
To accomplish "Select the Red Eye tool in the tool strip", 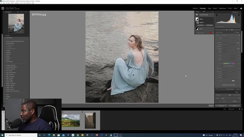I will click(230, 30).
